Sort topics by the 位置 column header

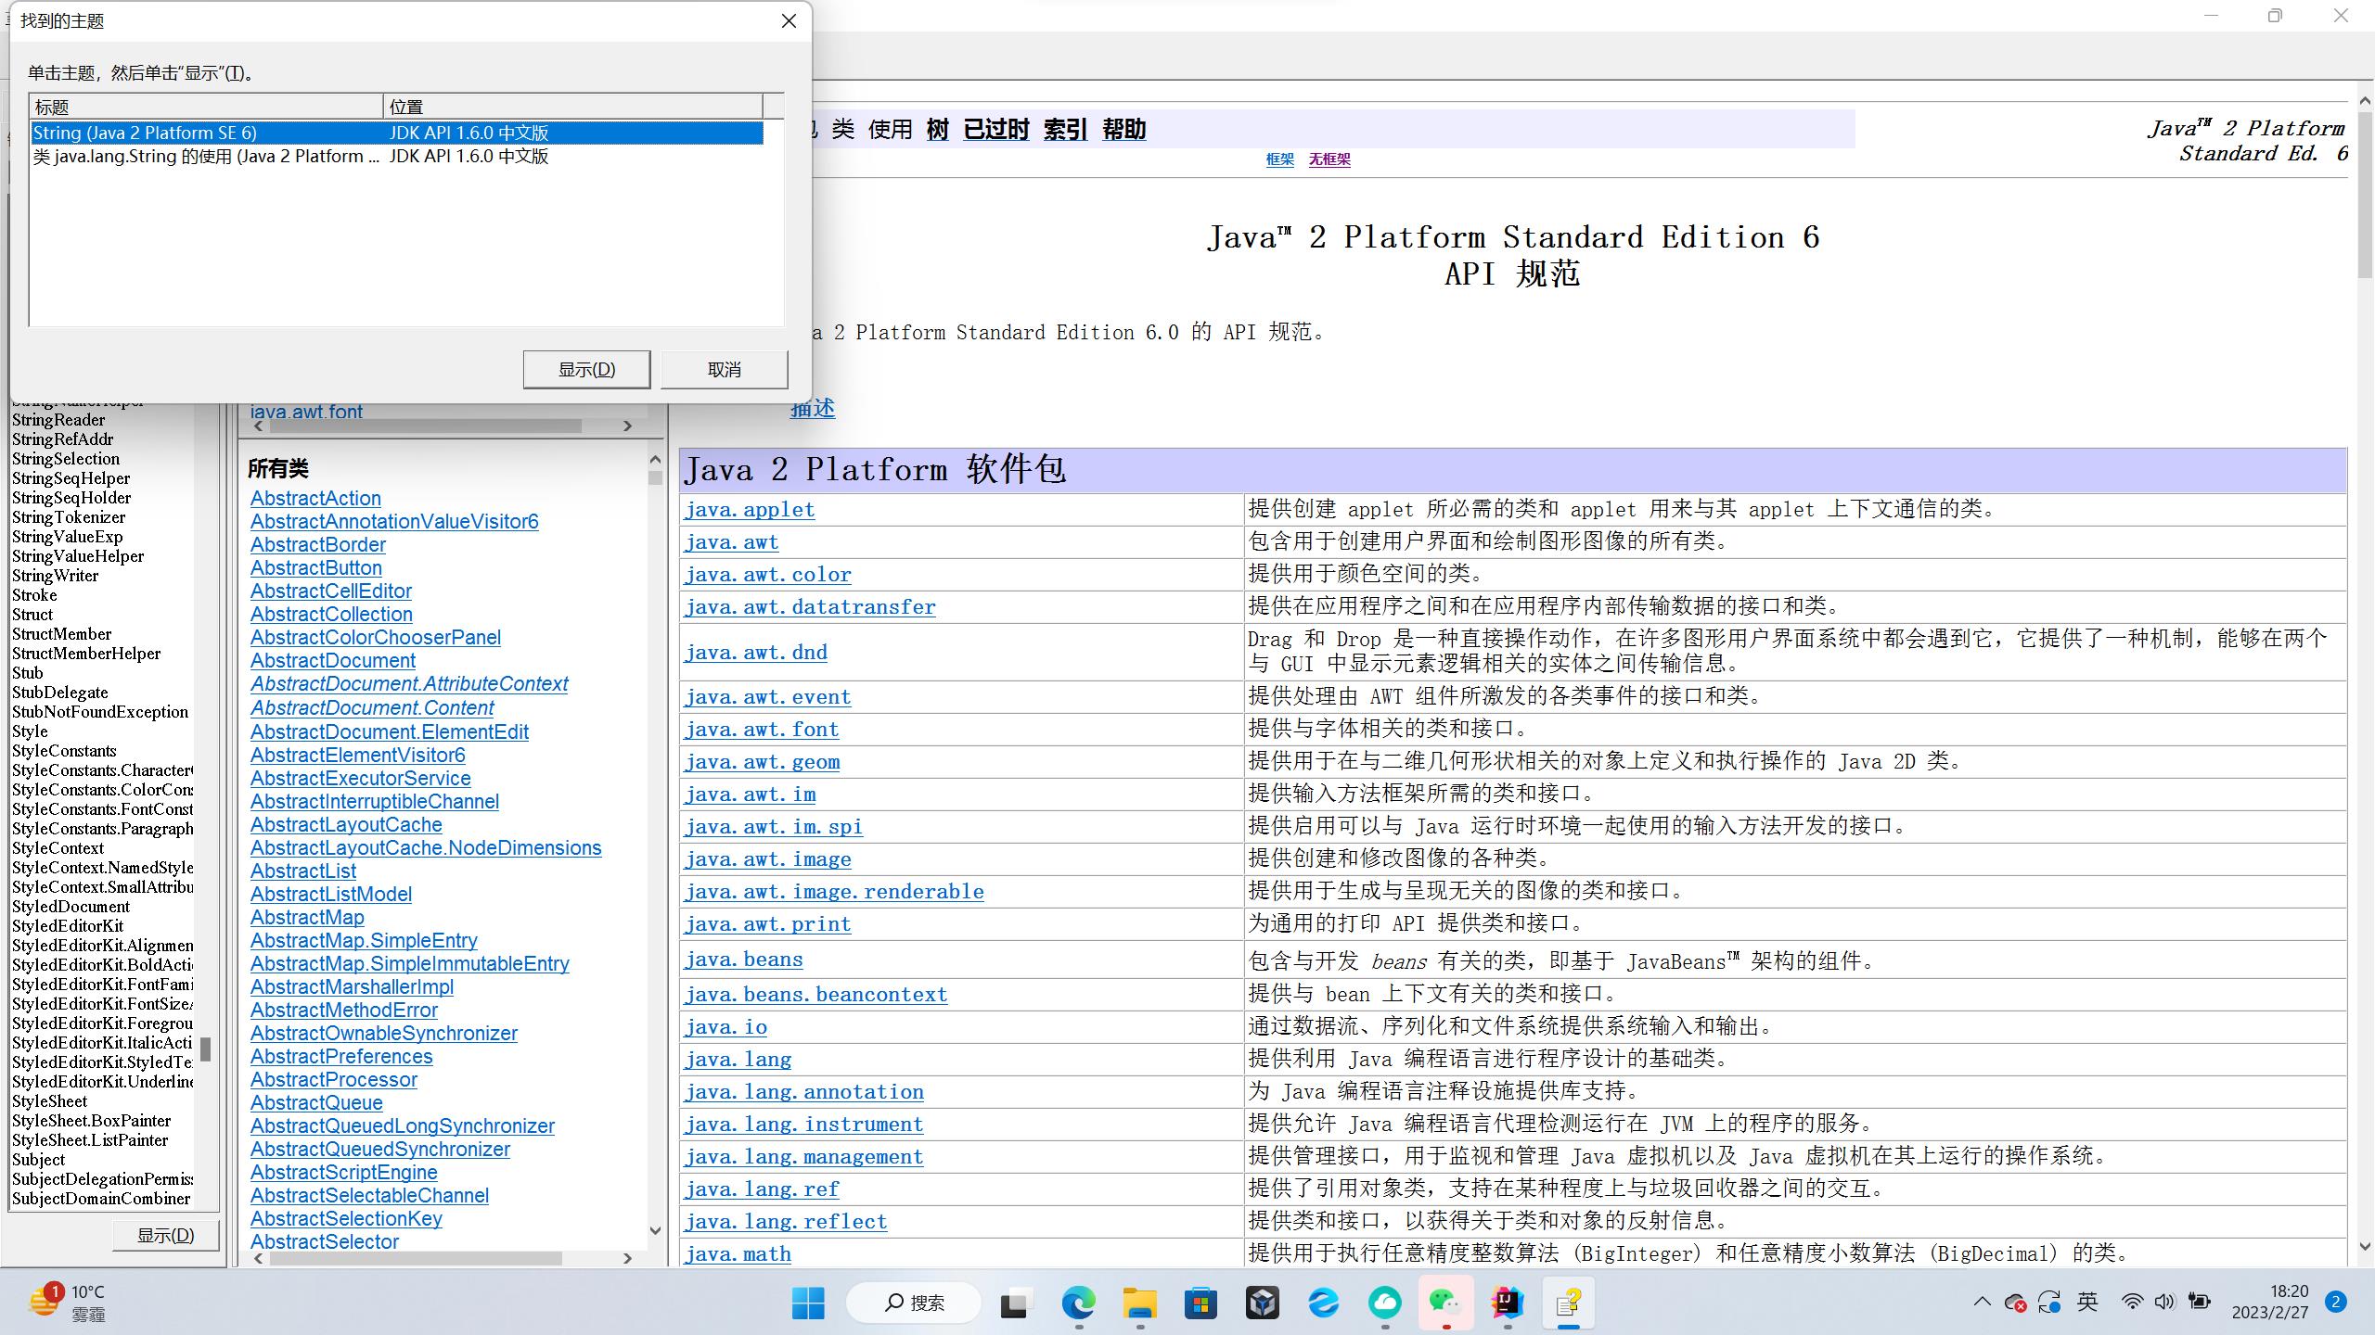573,107
